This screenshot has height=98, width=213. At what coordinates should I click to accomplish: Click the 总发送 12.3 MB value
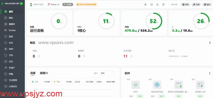(89, 82)
